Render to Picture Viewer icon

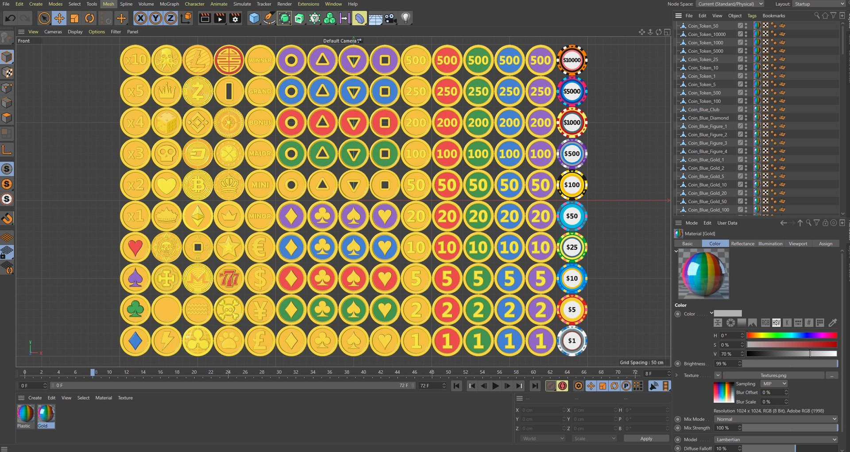click(220, 18)
